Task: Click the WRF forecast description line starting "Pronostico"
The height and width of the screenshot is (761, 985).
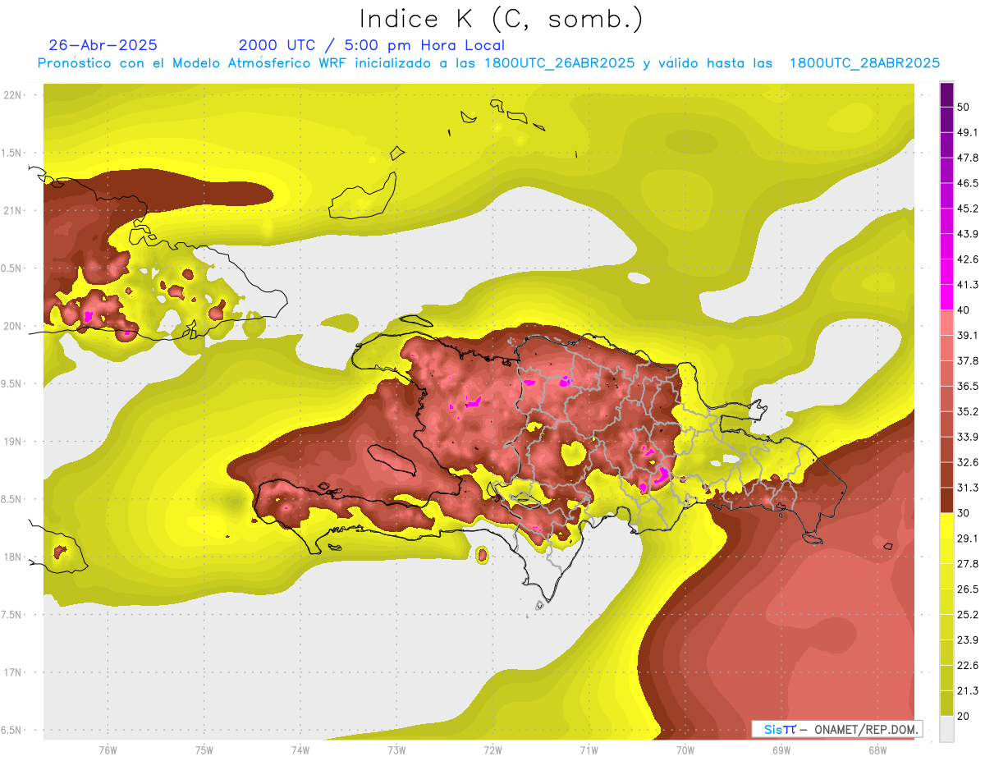Action: [x=488, y=63]
